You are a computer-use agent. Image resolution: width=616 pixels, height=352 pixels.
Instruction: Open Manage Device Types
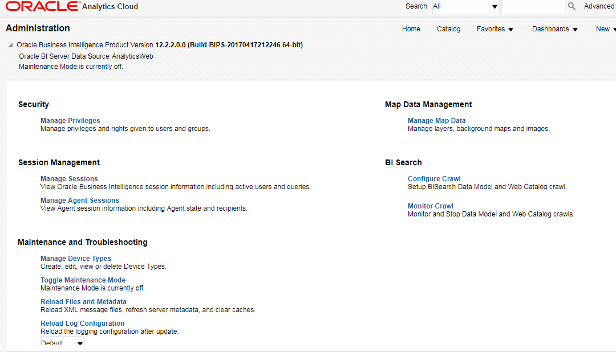pyautogui.click(x=76, y=259)
